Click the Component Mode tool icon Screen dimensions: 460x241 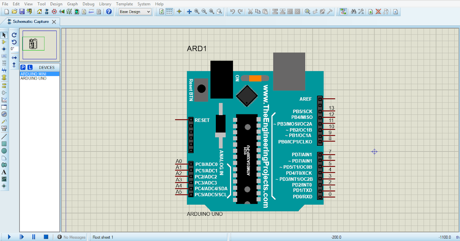tap(4, 42)
